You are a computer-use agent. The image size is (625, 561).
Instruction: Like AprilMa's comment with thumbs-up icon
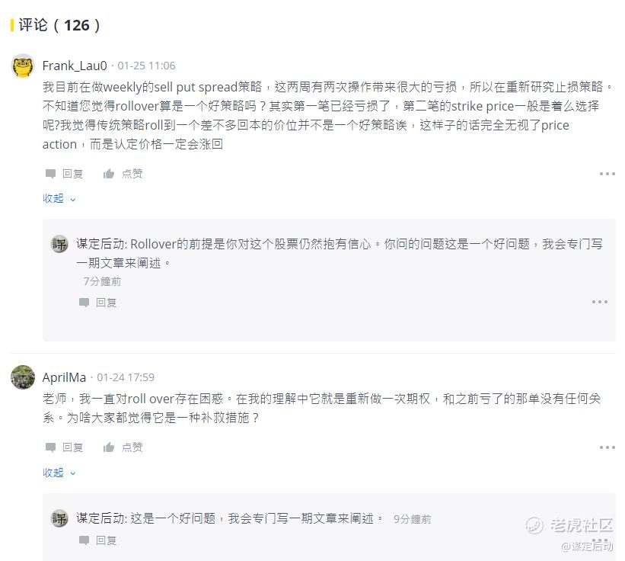(109, 447)
